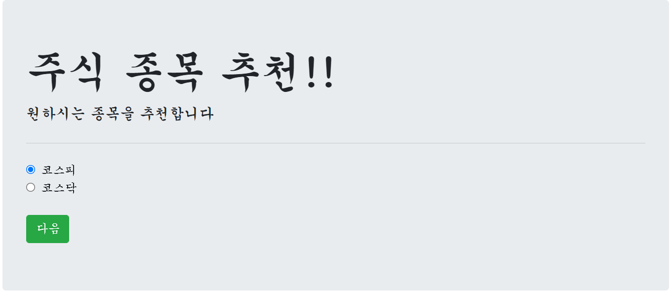Click the word 추천합니다 in the subtitle
The width and height of the screenshot is (672, 292).
pos(177,114)
